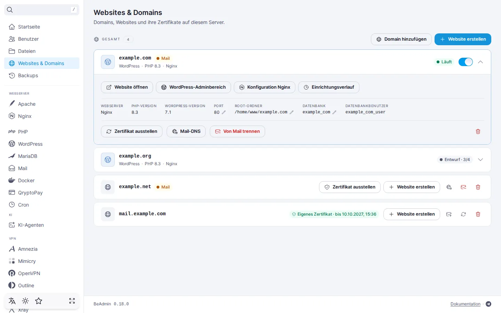Open language switcher icon in bottom bar
This screenshot has width=501, height=313.
tap(12, 301)
